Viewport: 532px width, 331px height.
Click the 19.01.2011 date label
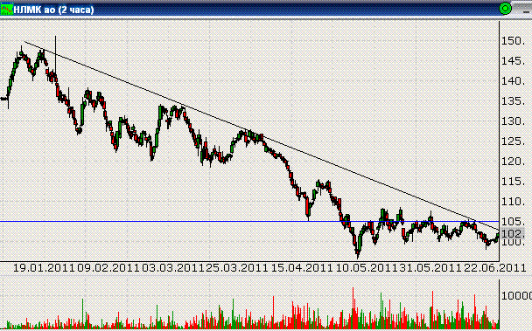click(44, 268)
